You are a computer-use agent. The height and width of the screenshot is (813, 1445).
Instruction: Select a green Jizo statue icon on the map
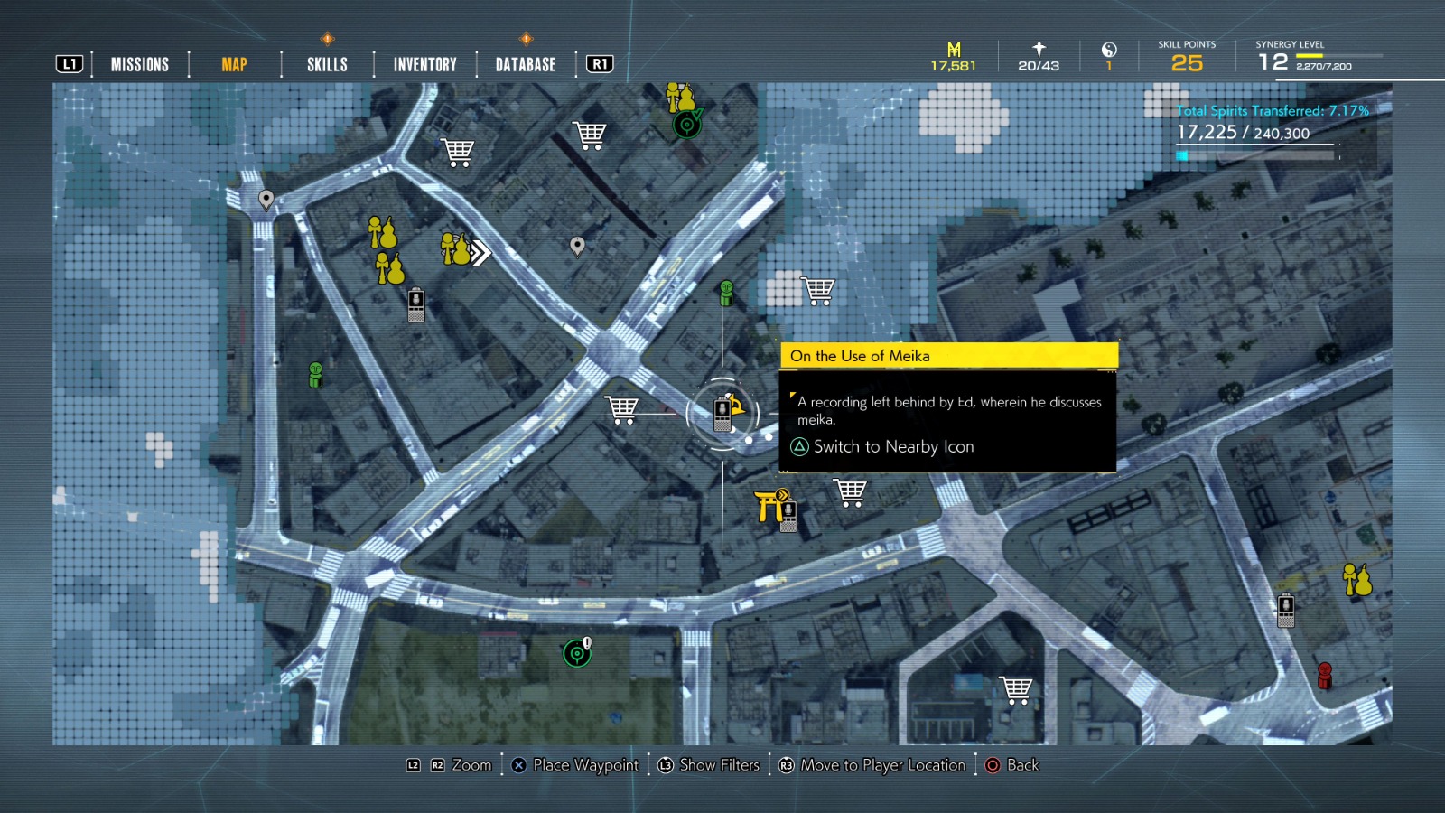point(313,373)
